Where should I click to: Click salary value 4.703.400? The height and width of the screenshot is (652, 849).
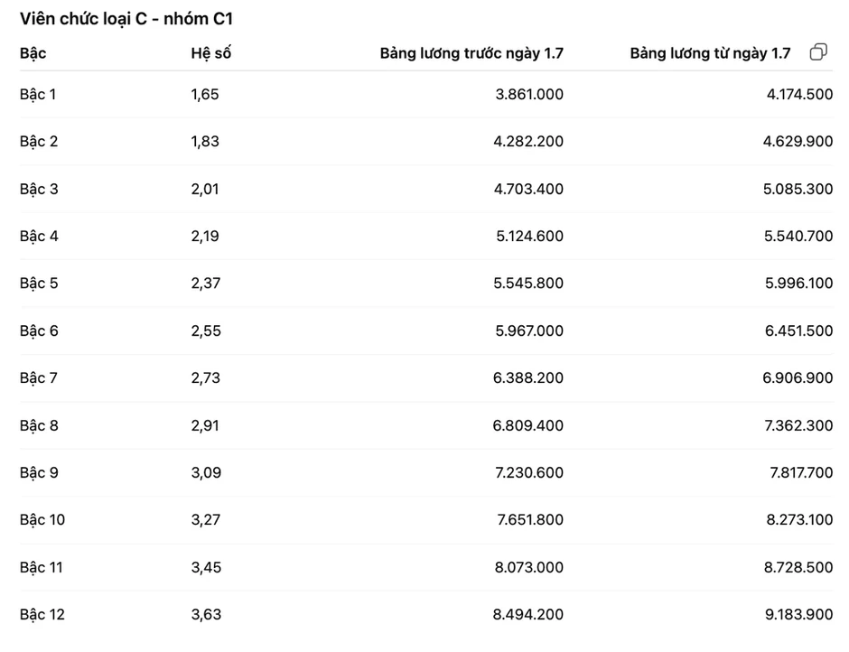[528, 189]
